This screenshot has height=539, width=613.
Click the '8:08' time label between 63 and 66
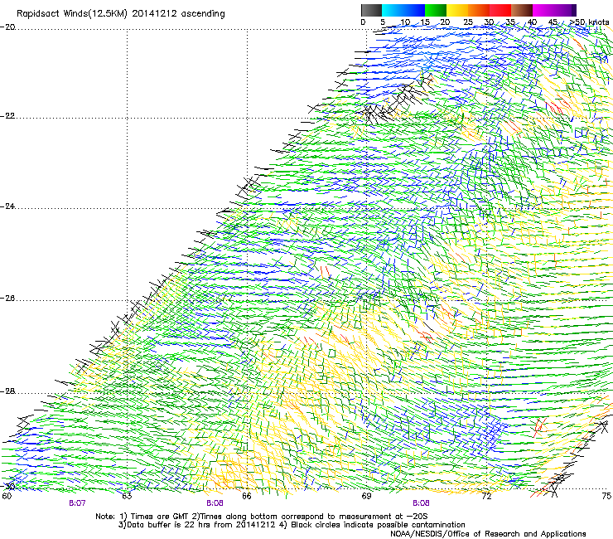click(x=215, y=503)
